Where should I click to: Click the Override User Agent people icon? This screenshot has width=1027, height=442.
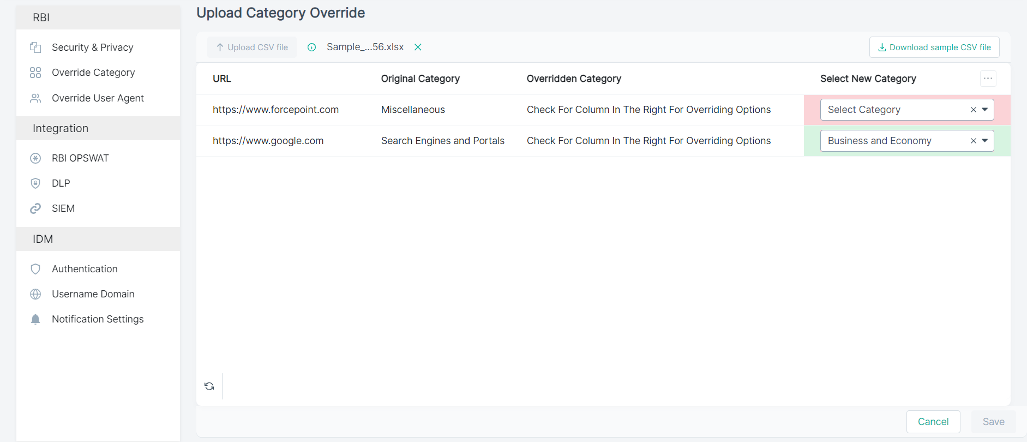(x=35, y=98)
